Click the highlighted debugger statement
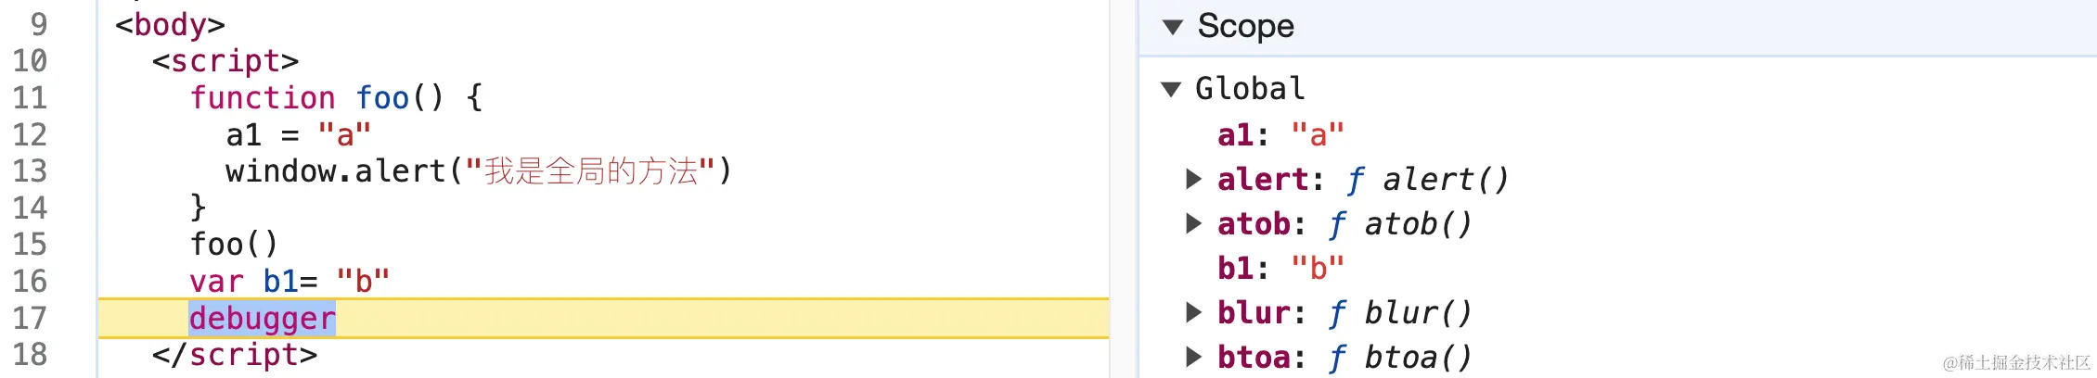This screenshot has height=378, width=2097. pyautogui.click(x=262, y=319)
